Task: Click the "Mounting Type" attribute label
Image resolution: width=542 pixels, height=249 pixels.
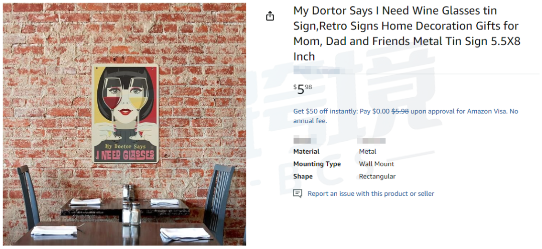Action: (317, 164)
